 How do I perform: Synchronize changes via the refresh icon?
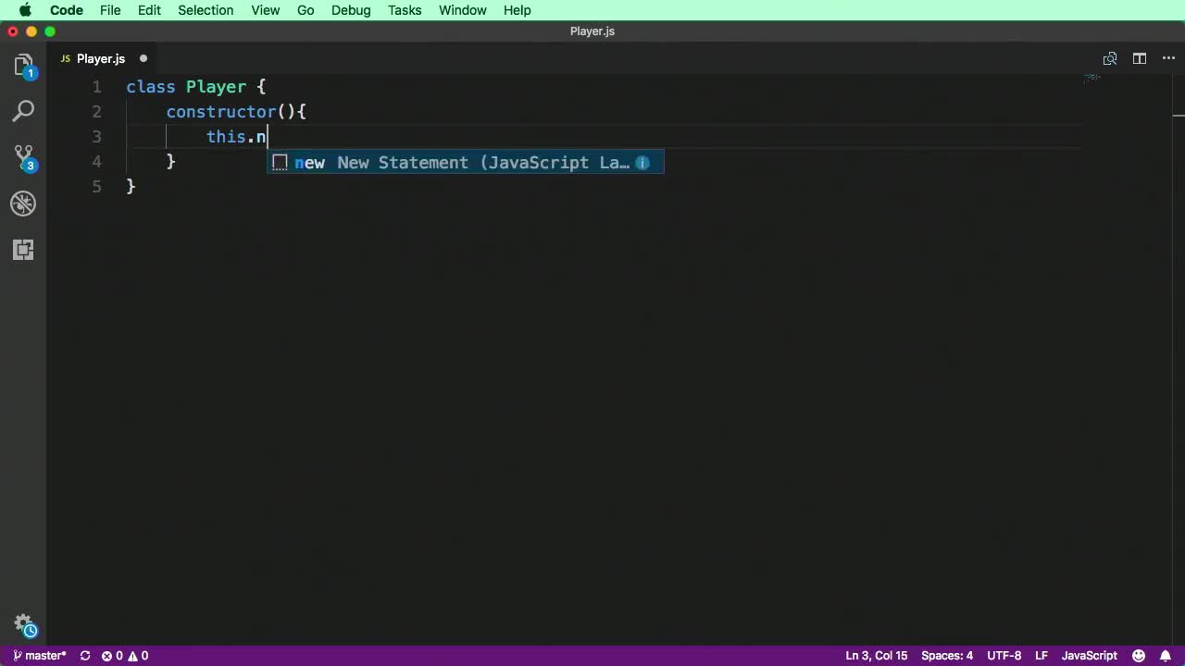click(84, 656)
